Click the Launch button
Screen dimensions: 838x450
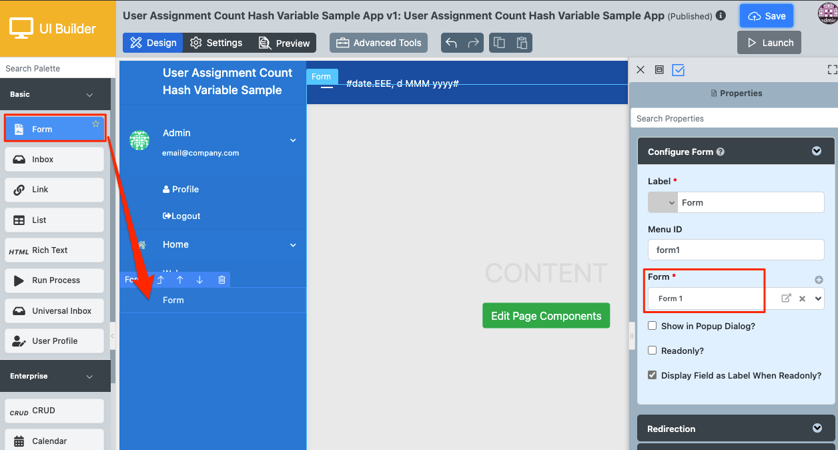(769, 43)
